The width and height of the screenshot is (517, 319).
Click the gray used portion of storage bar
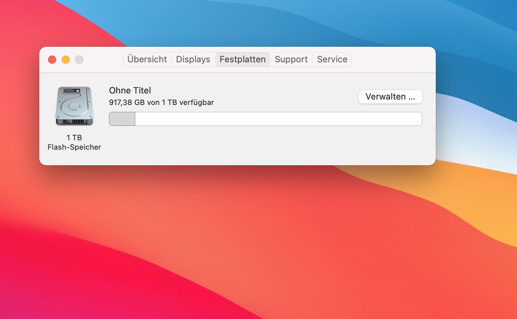[x=122, y=119]
